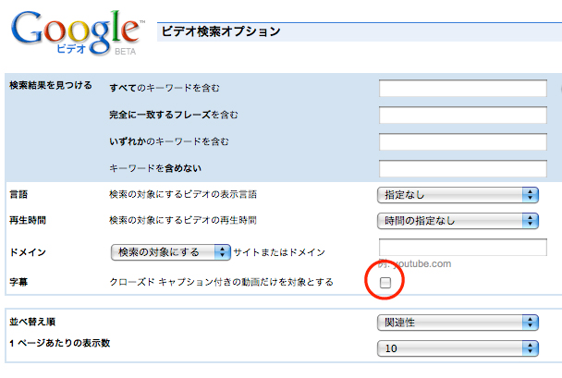Open the duration 時間の指定なし dropdown
Viewport: 562px width, 378px height.
tap(458, 221)
